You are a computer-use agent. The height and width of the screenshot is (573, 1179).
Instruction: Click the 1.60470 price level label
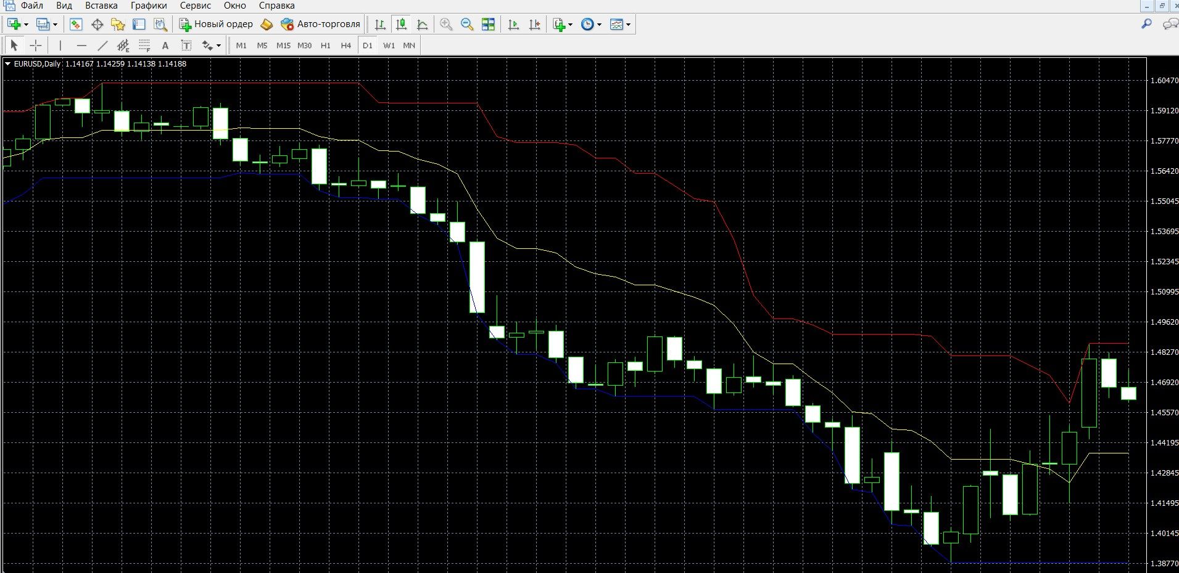click(1164, 81)
